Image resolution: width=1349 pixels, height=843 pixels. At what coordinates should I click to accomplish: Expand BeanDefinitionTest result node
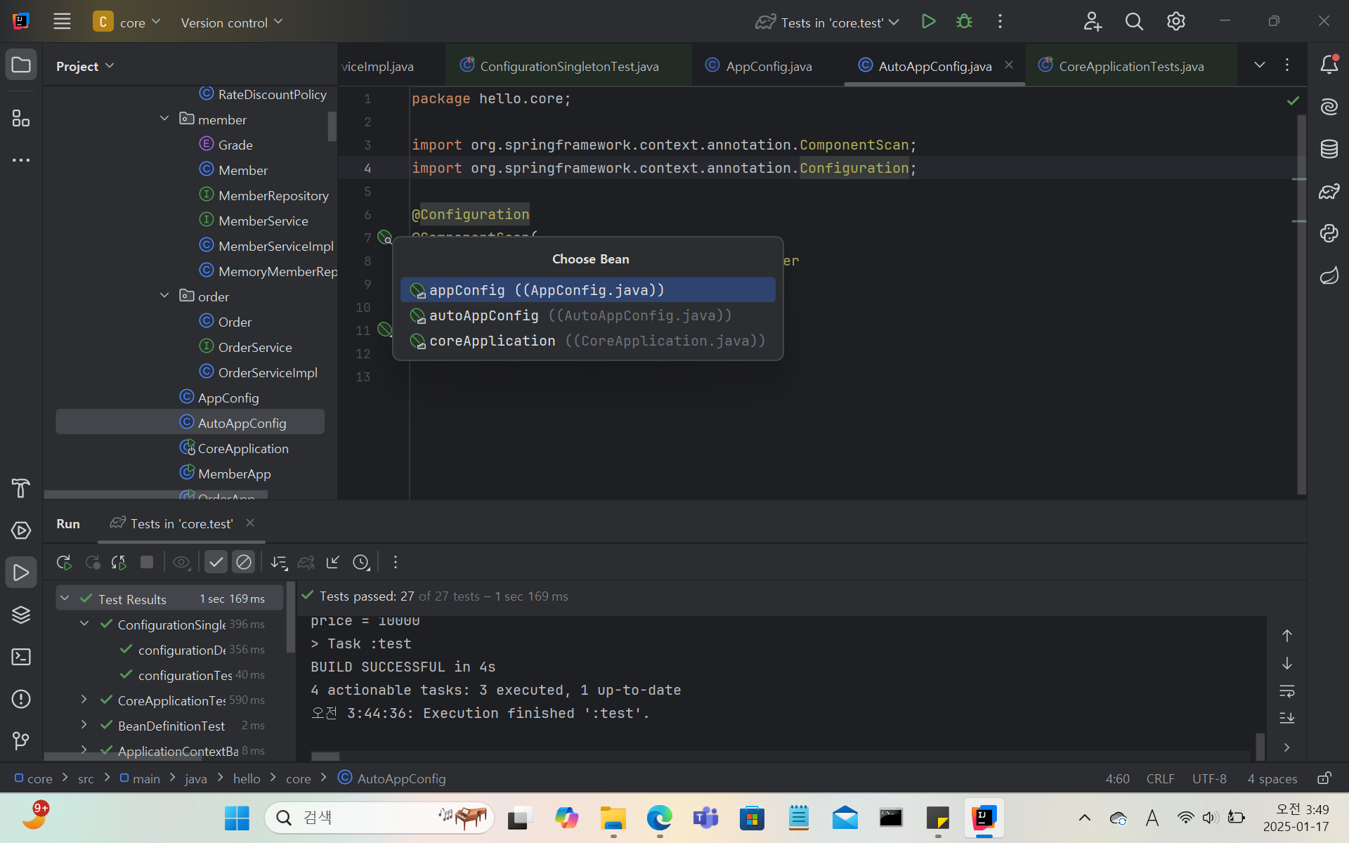pyautogui.click(x=84, y=725)
